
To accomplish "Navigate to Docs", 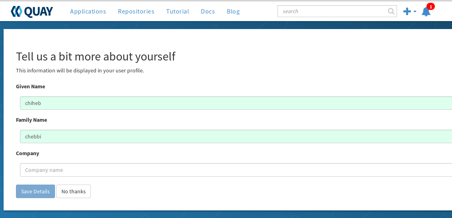I will [x=208, y=12].
